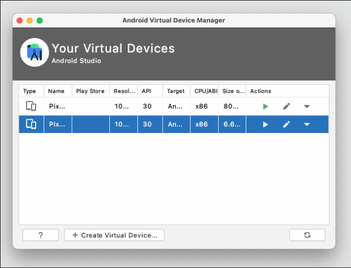Click the 80... size cell

click(x=232, y=106)
